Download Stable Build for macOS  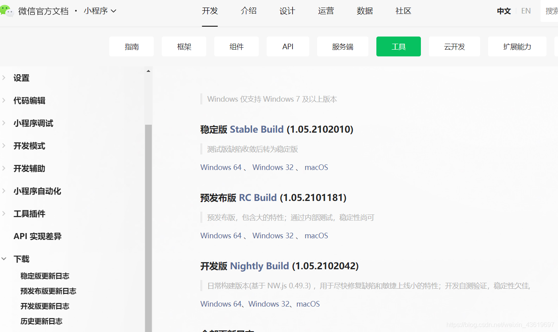[x=316, y=167]
